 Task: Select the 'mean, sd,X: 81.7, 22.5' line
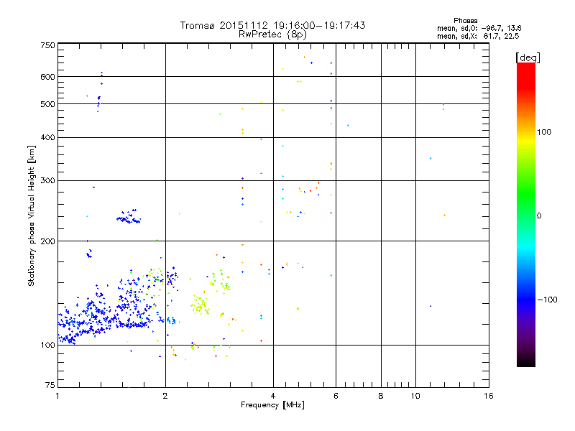click(478, 36)
